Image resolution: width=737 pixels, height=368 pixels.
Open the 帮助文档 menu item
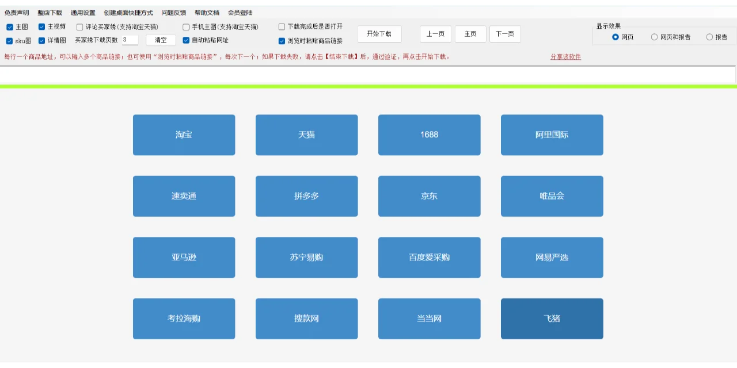tap(206, 12)
